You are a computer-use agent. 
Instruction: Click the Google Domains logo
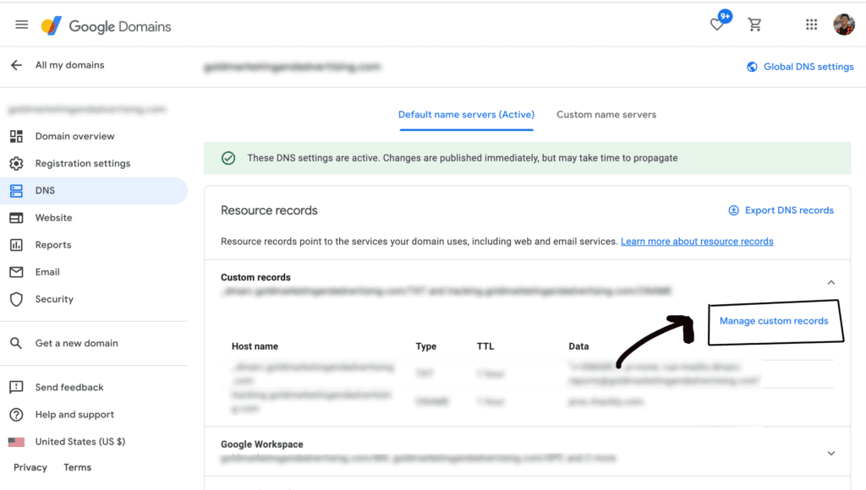[106, 26]
